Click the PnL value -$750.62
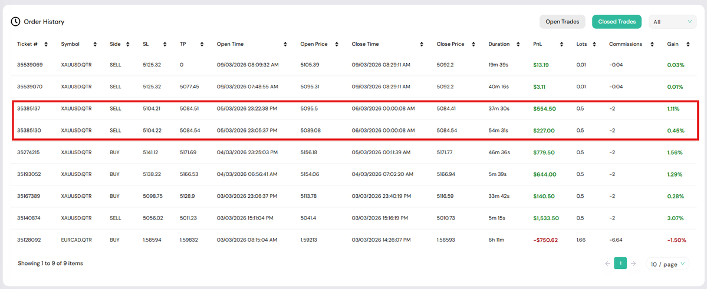 tap(545, 240)
